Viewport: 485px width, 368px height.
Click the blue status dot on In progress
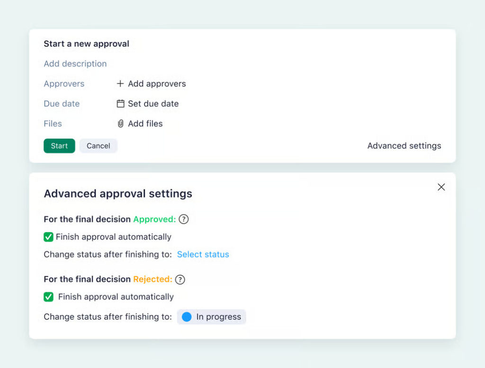click(187, 316)
